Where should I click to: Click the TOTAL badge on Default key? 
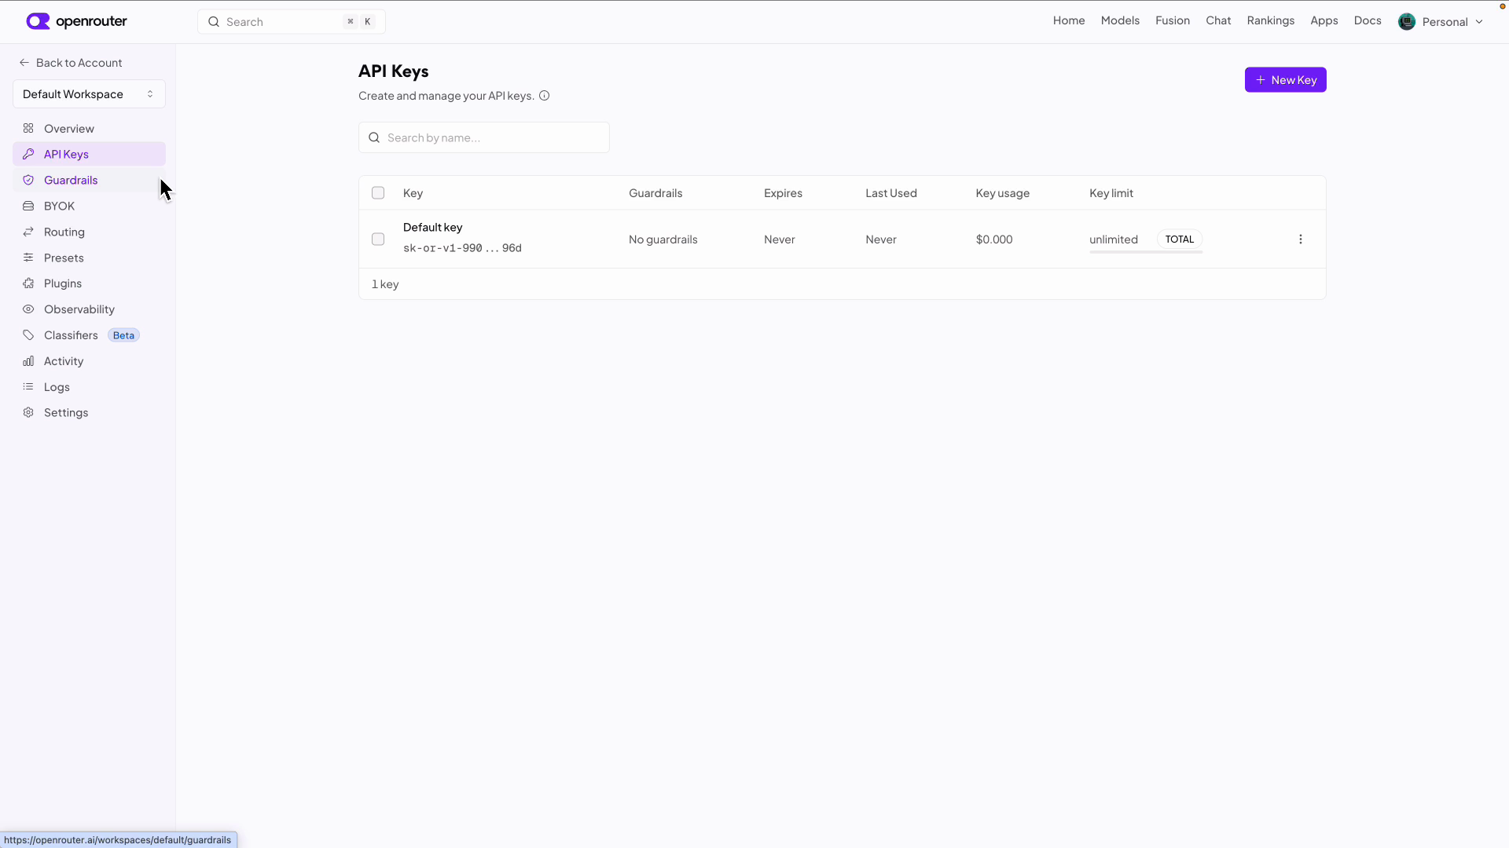(1180, 239)
